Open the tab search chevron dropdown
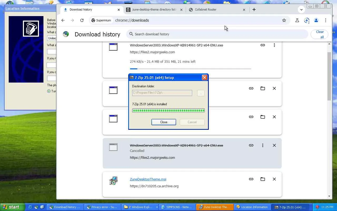The image size is (337, 211). (301, 9)
